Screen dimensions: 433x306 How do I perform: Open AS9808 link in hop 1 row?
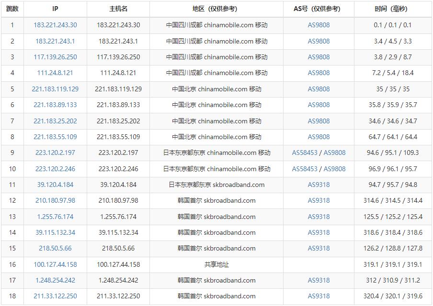319,25
